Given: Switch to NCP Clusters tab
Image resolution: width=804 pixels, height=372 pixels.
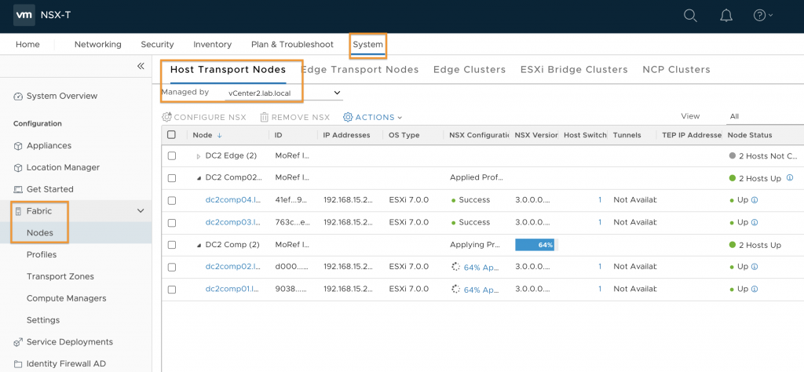Looking at the screenshot, I should pos(676,70).
